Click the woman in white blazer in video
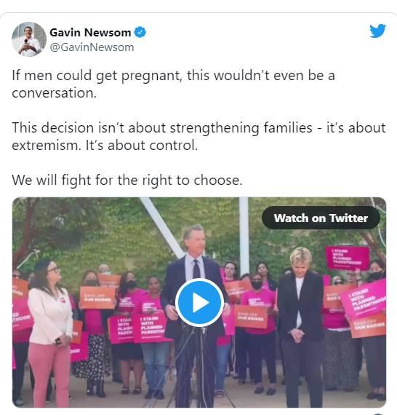Viewport: 397px width, 415px height. pos(49,333)
